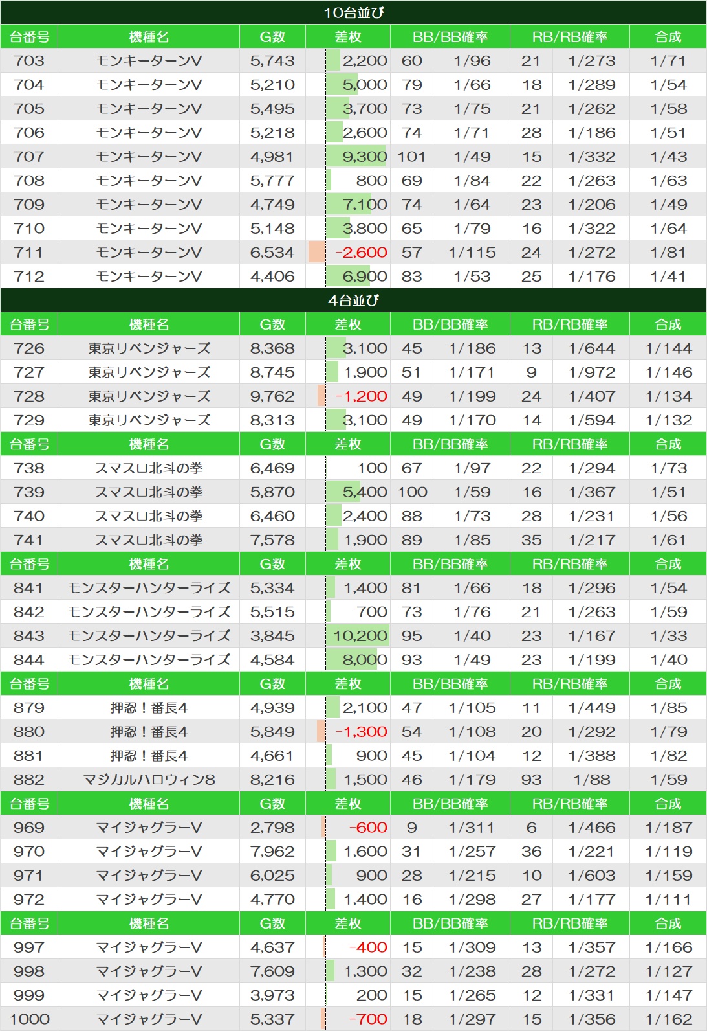Click the 差枚 value 9,300
This screenshot has height=1031, width=707.
point(365,157)
